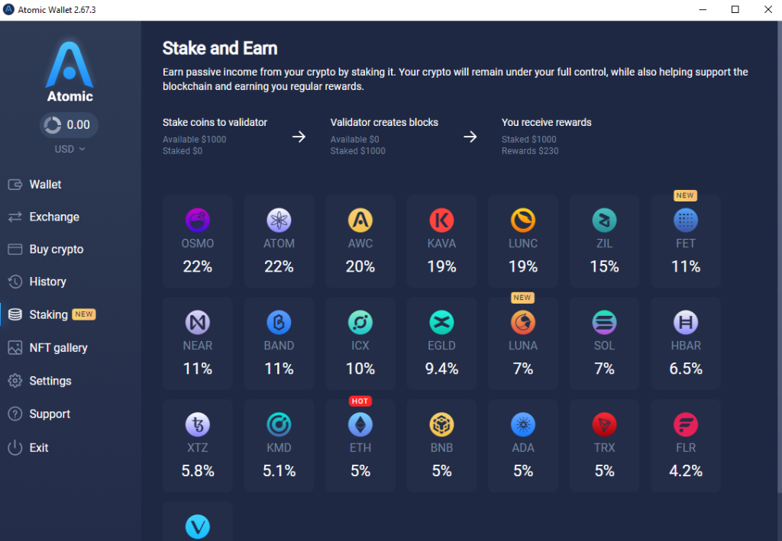
Task: Select ATOM offering 22% rewards
Action: [x=279, y=241]
